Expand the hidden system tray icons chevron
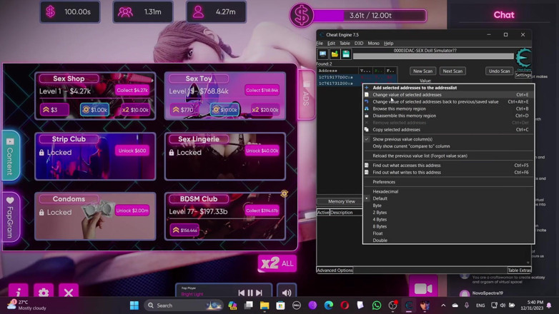Image resolution: width=559 pixels, height=314 pixels. (443, 305)
